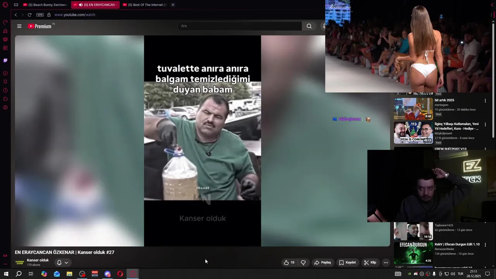Switch to the Beach Bunny Swimwear tab
The height and width of the screenshot is (279, 496).
click(45, 5)
